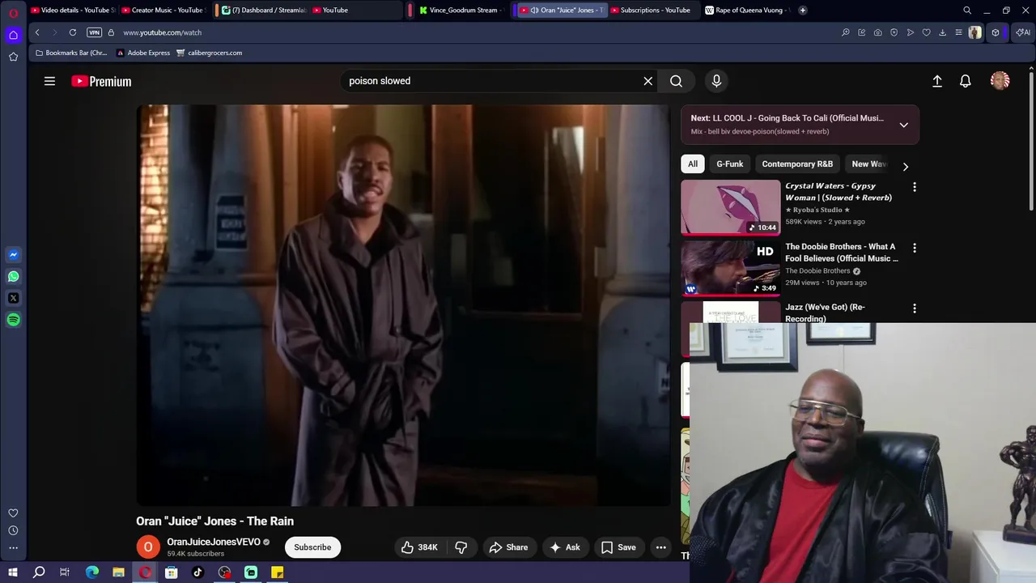The height and width of the screenshot is (583, 1036).
Task: Subscribe to OranJuiceJonesVEVO
Action: [x=312, y=547]
